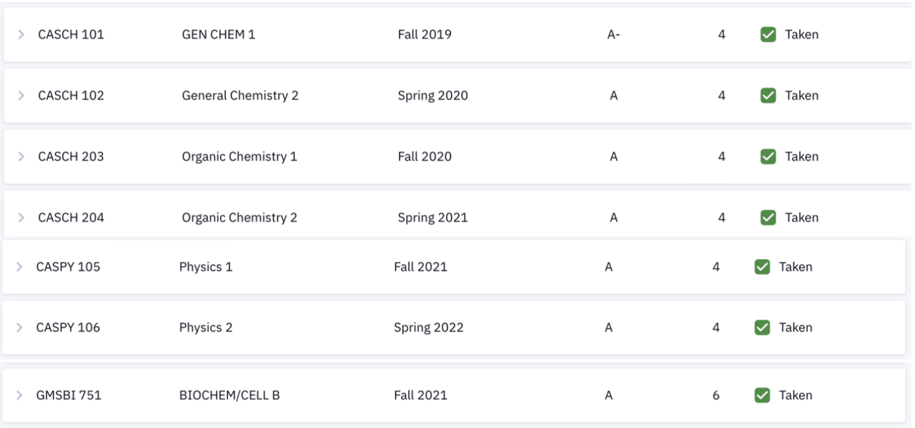915x428 pixels.
Task: Select the GEN CHEM 1 course title
Action: pos(219,34)
